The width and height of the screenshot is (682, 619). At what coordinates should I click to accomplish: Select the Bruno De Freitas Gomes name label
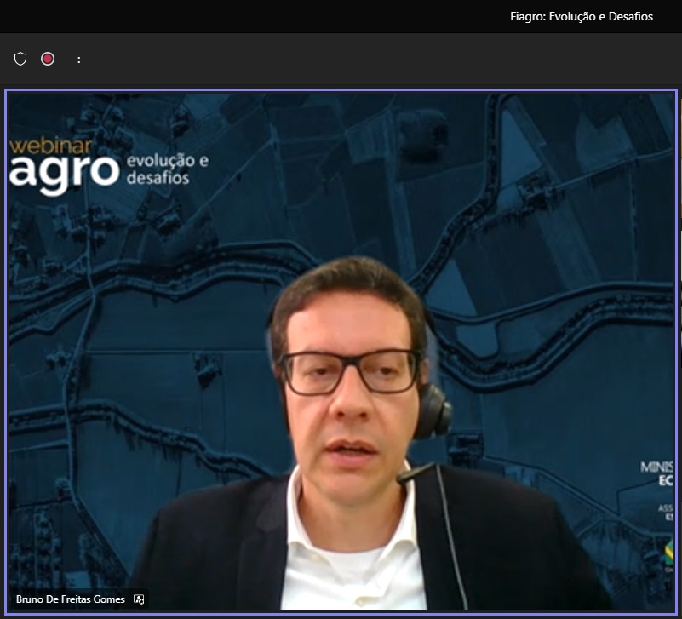tap(70, 599)
